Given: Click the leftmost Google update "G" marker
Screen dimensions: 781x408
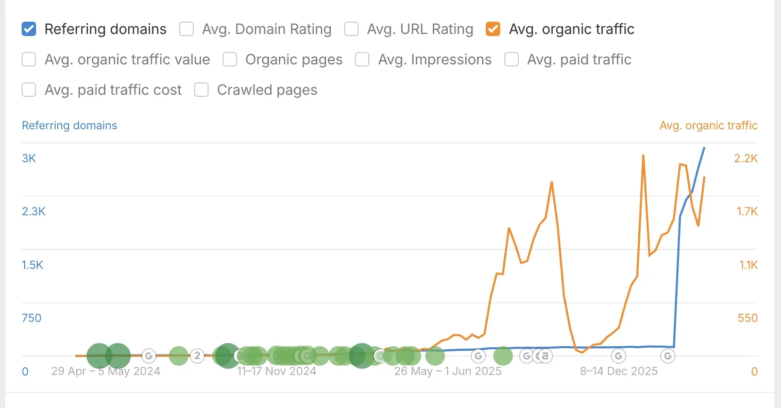Looking at the screenshot, I should pos(148,355).
